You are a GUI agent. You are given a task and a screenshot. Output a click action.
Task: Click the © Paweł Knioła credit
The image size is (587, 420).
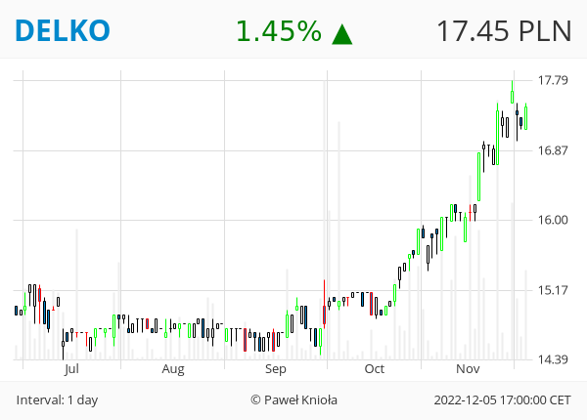click(293, 400)
